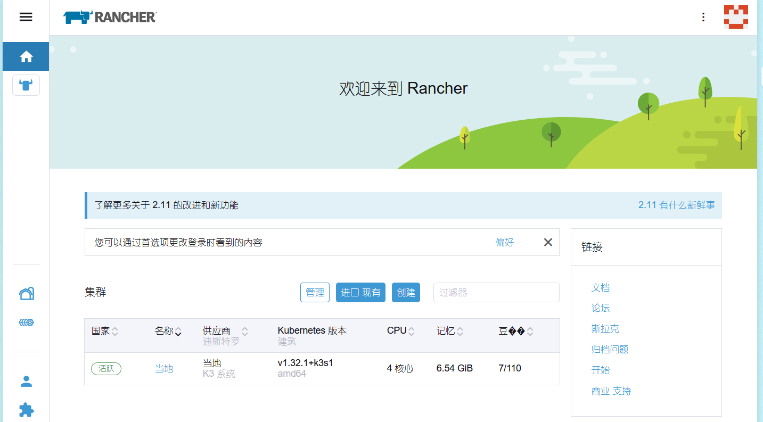This screenshot has height=422, width=763.
Task: Open Users & Authentication person icon
Action: click(x=27, y=381)
